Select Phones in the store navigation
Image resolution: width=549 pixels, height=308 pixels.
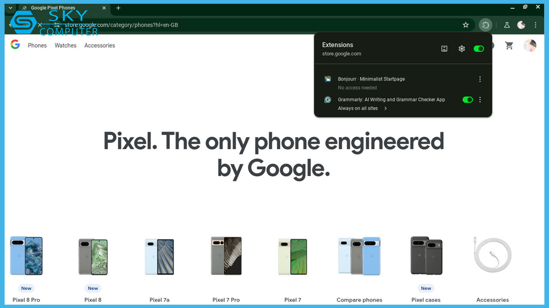[x=37, y=45]
